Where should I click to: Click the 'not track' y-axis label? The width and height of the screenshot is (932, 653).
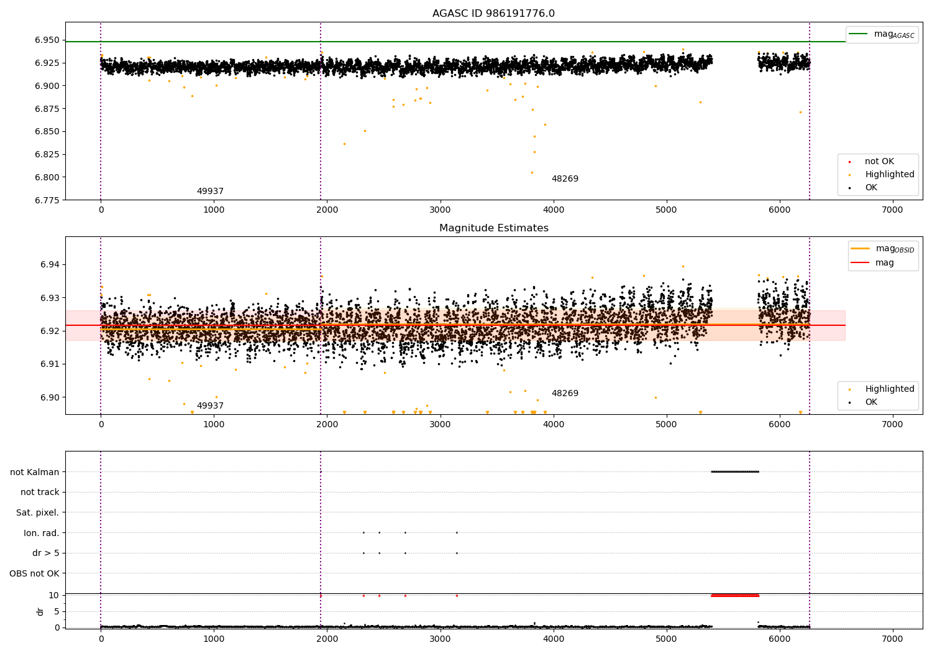(40, 493)
